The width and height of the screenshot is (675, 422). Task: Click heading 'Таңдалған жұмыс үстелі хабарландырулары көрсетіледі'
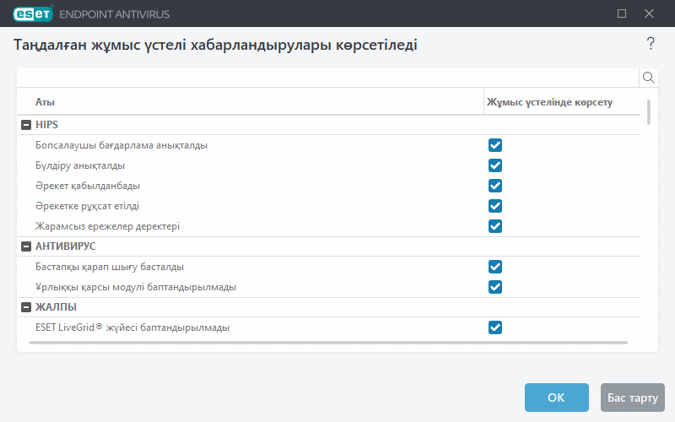(x=215, y=45)
